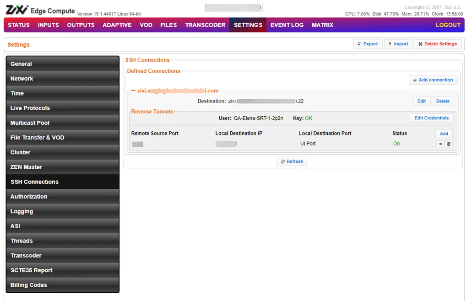The image size is (466, 301).
Task: Open the OUTPUTS tab
Action: tap(81, 25)
